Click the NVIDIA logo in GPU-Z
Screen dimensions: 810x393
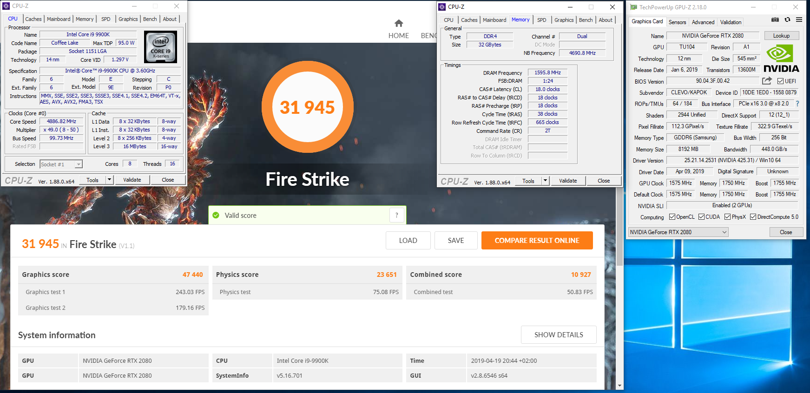[781, 58]
